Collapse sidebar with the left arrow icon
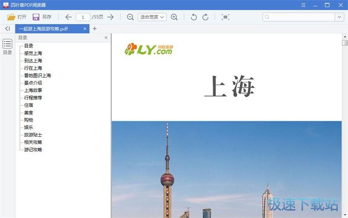 point(7,29)
